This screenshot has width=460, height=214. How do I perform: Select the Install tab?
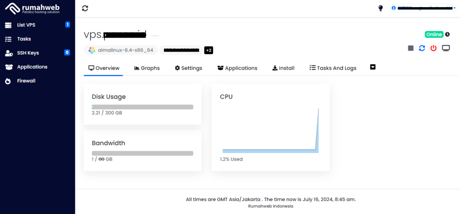(x=283, y=68)
